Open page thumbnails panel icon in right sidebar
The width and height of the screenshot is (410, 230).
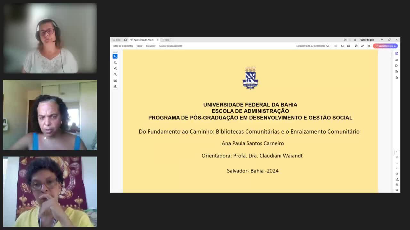397,72
